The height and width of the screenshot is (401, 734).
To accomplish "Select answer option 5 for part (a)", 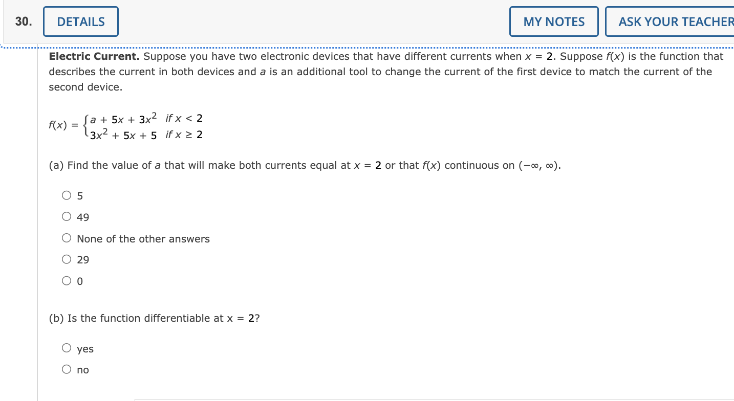I will (67, 195).
